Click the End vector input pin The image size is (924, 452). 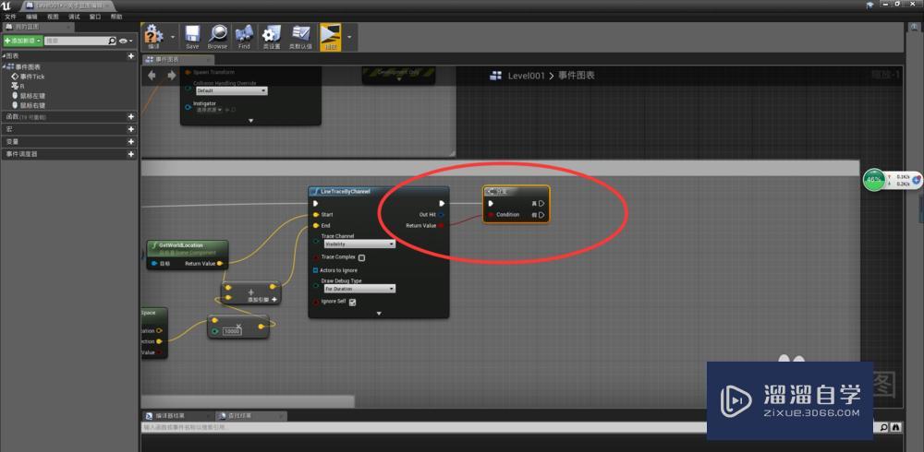pos(316,225)
